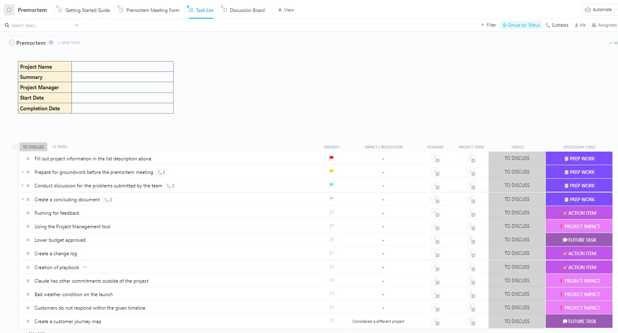This screenshot has width=618, height=333.
Task: Expand subtasks of Prepare for groundwork task
Action: pos(23,172)
